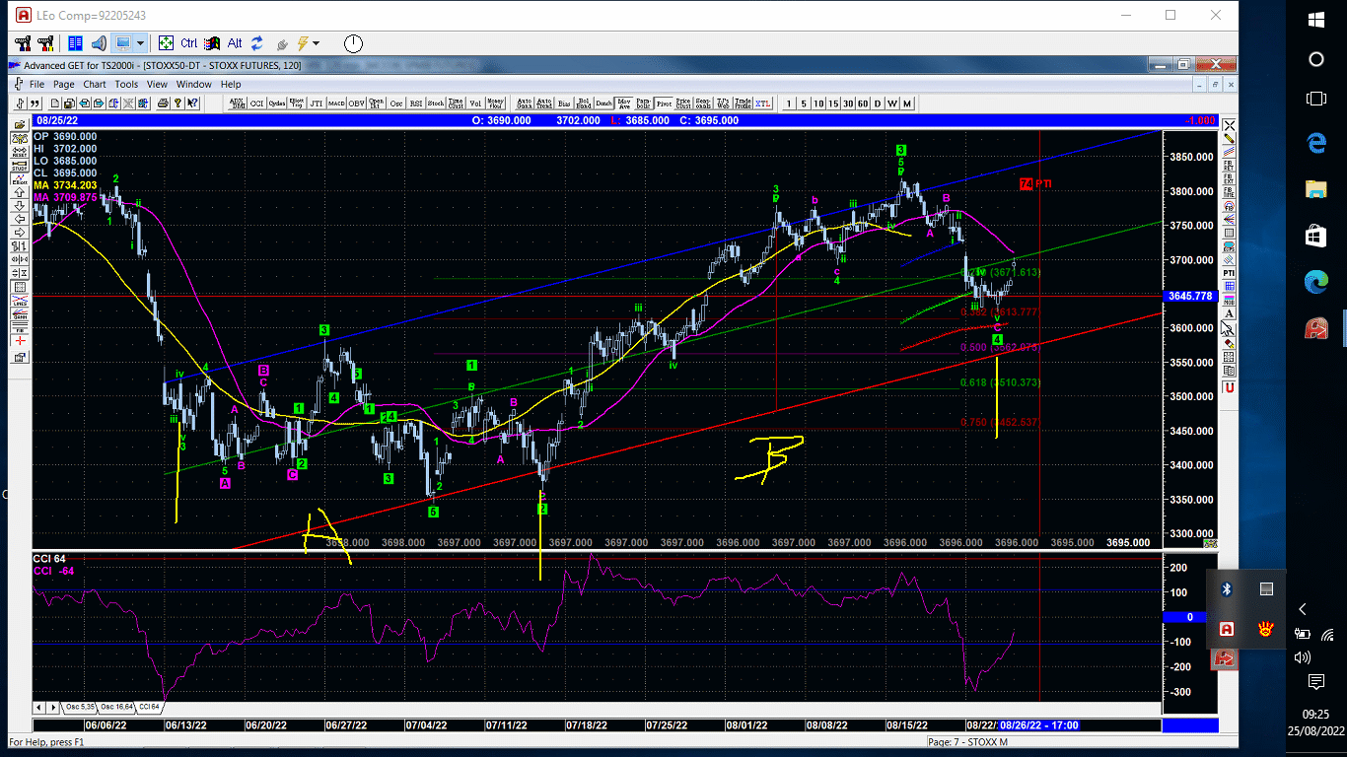Click the down arrow in side palette

point(19,206)
